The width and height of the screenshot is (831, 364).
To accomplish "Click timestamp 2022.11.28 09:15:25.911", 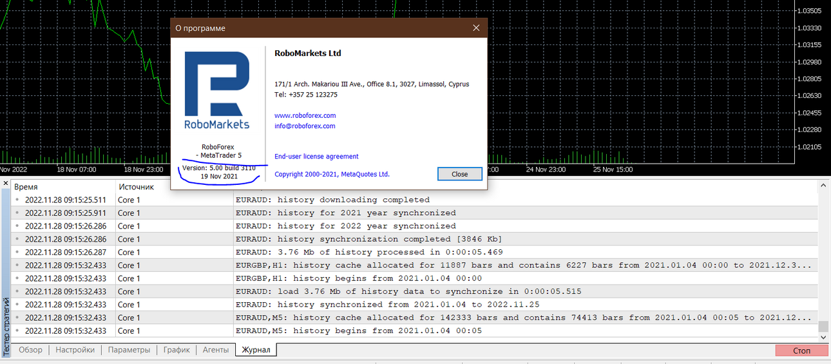I will (x=66, y=213).
